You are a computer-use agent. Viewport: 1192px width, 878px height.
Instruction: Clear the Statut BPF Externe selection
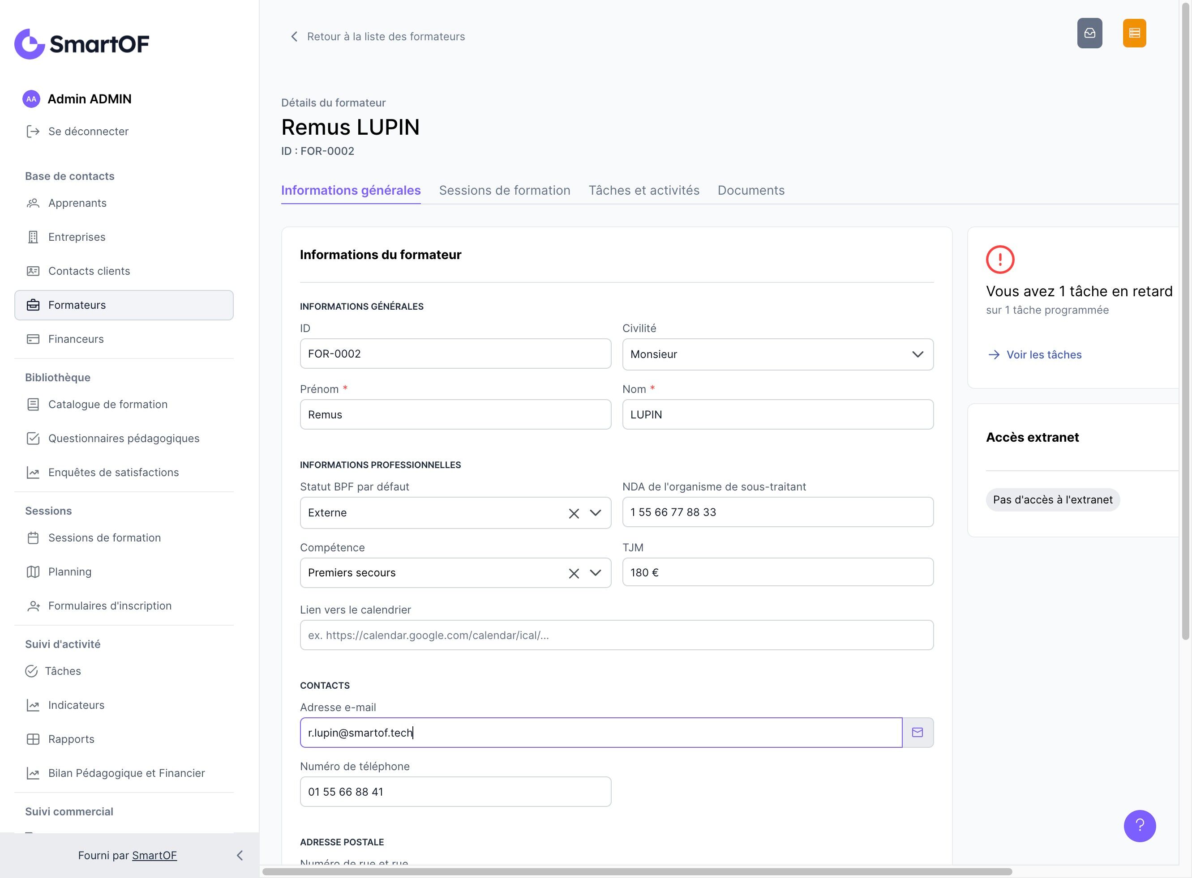(573, 513)
